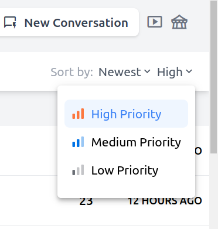Click the orange high priority bars icon
This screenshot has height=229, width=218.
click(x=78, y=114)
